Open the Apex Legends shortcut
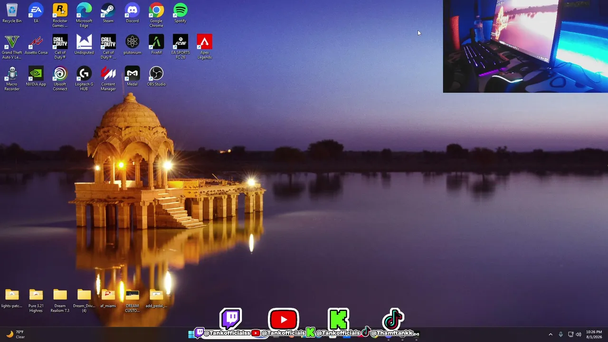This screenshot has width=608, height=342. point(204,47)
